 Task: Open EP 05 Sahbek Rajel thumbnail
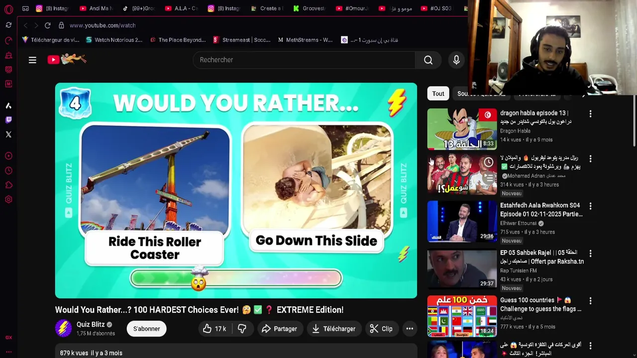pyautogui.click(x=462, y=268)
